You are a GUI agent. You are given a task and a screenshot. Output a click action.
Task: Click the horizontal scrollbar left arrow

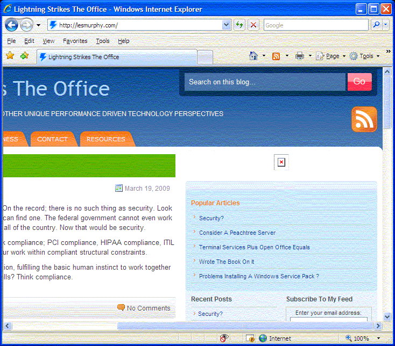click(8, 326)
